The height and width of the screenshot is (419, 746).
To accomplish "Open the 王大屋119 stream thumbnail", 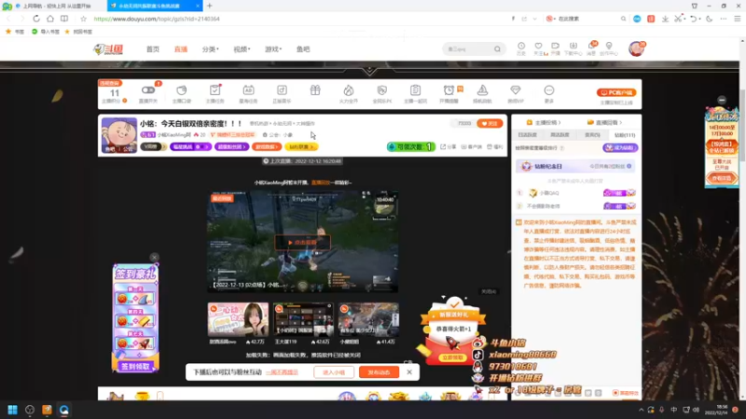I will tap(303, 319).
